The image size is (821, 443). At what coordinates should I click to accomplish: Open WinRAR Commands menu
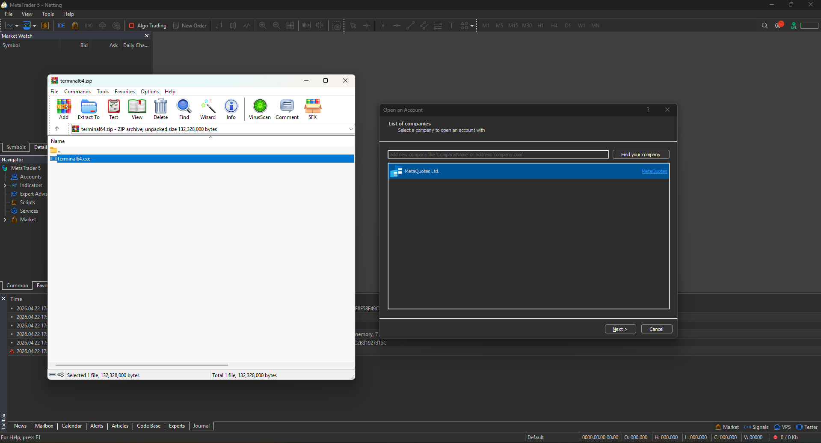coord(77,92)
